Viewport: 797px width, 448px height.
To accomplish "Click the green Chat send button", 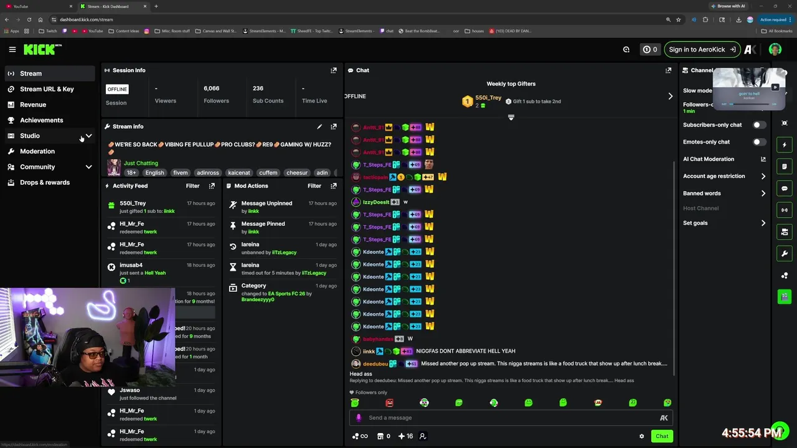I will tap(662, 436).
